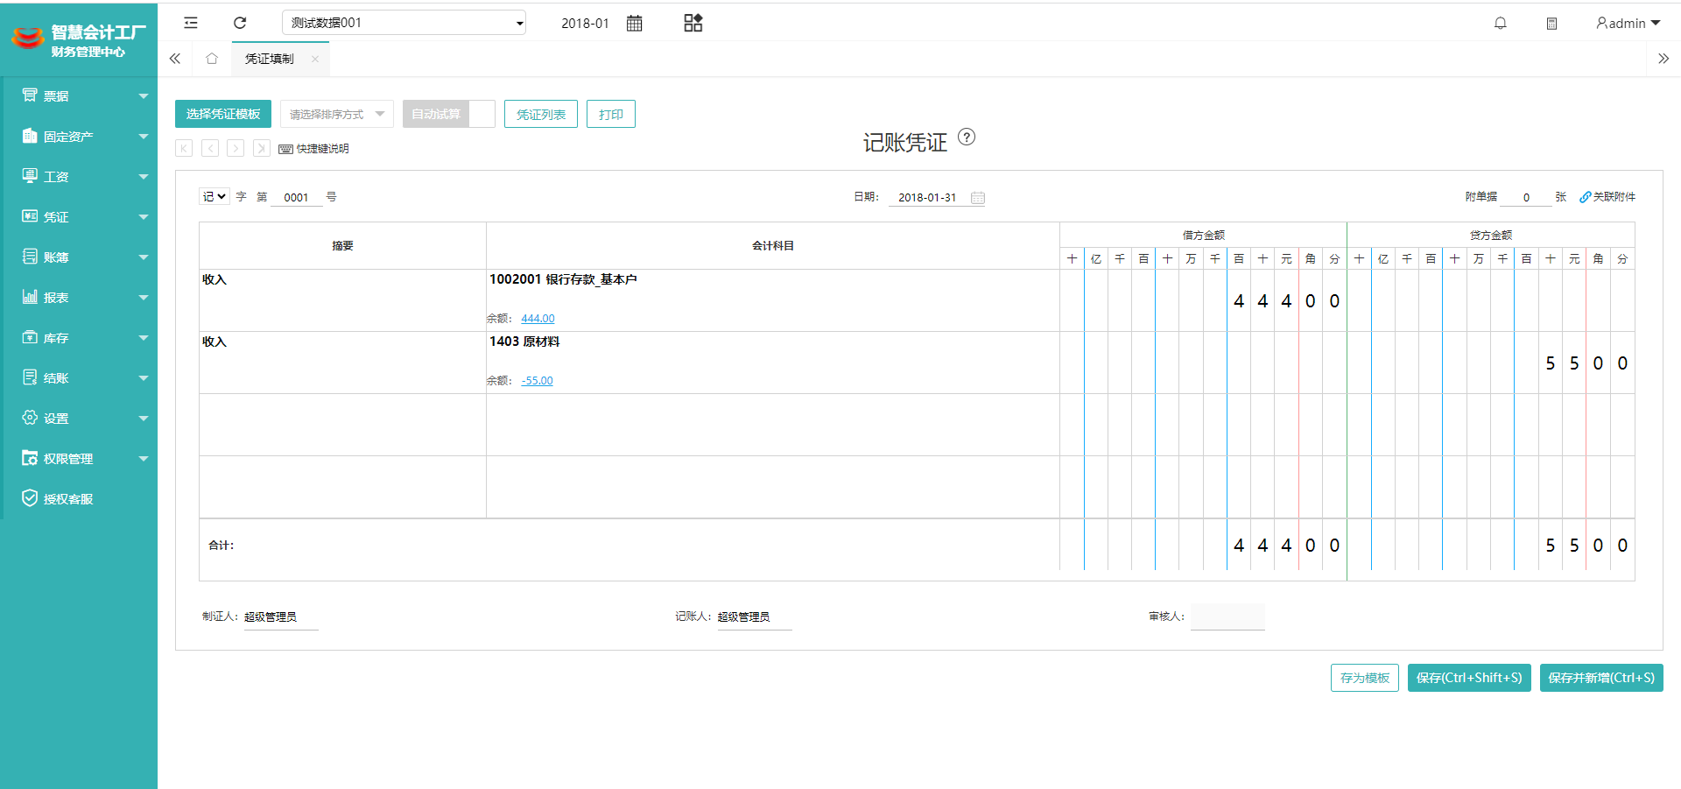The width and height of the screenshot is (1681, 789).
Task: Click the second row 收入 summary cell
Action: tap(342, 363)
